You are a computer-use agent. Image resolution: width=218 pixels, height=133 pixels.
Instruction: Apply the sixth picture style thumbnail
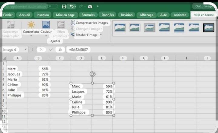point(194,27)
